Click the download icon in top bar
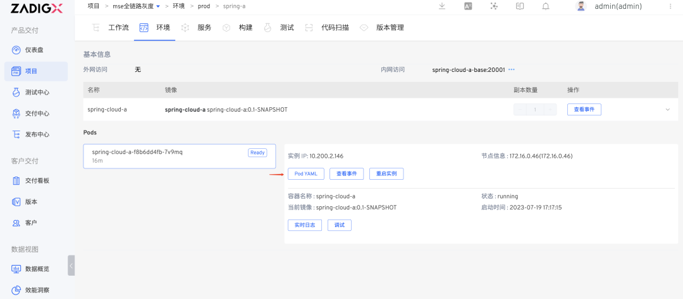Viewport: 683px width, 299px height. [442, 6]
